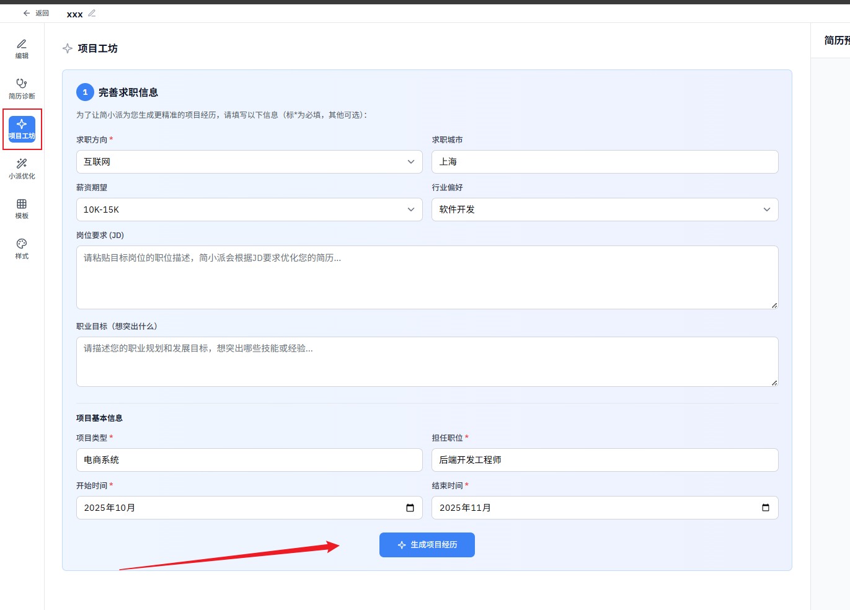Viewport: 850px width, 610px height.
Task: Open the 样式 palette style icon
Action: pos(22,249)
